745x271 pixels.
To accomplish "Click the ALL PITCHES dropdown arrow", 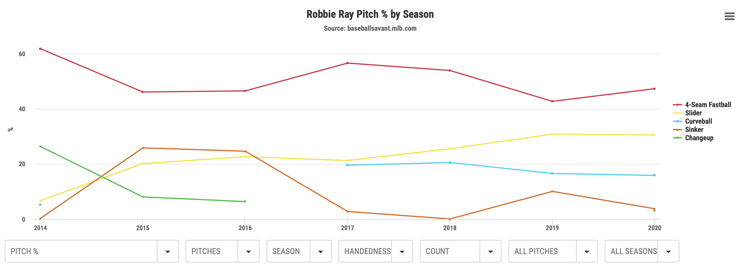I will click(x=587, y=251).
